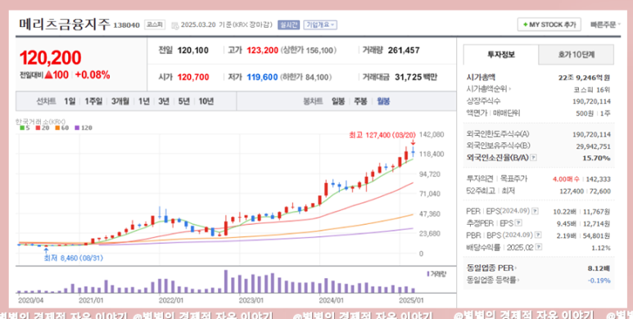The width and height of the screenshot is (633, 319).
Task: Select the 1년 line chart period
Action: point(144,101)
